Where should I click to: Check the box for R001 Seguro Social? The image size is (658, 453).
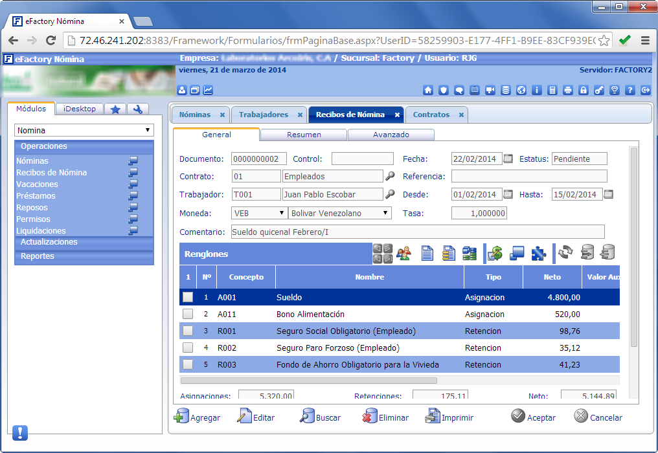[x=188, y=331]
